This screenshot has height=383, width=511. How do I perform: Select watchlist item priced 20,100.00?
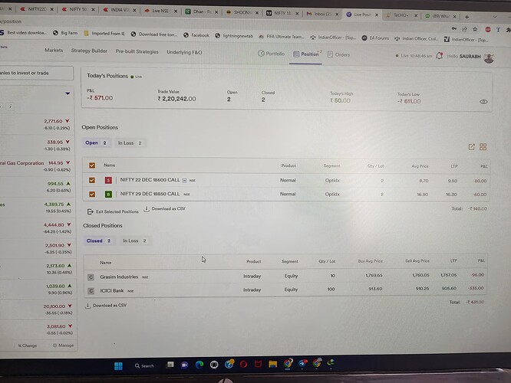tap(38, 309)
